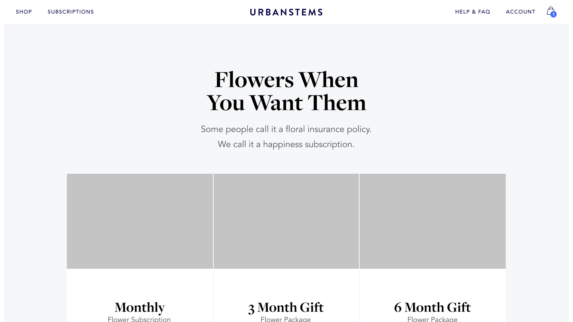573x322 pixels.
Task: Click the floral insurance policy tagline
Action: pyautogui.click(x=286, y=129)
